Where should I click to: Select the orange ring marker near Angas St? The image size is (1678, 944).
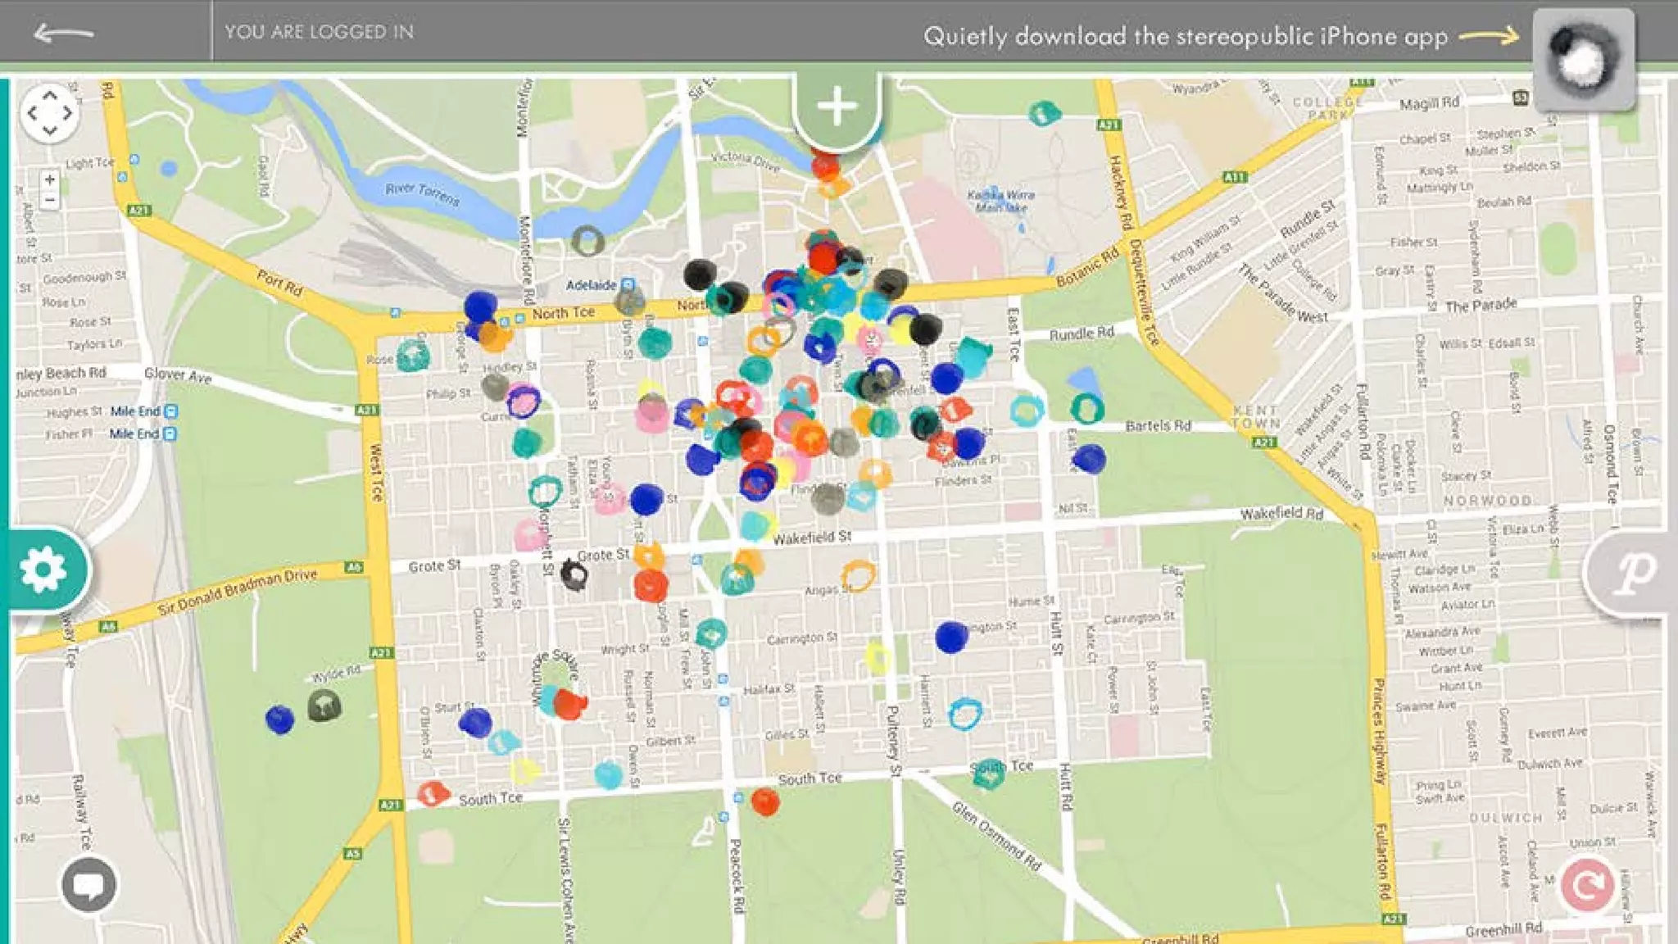tap(858, 575)
